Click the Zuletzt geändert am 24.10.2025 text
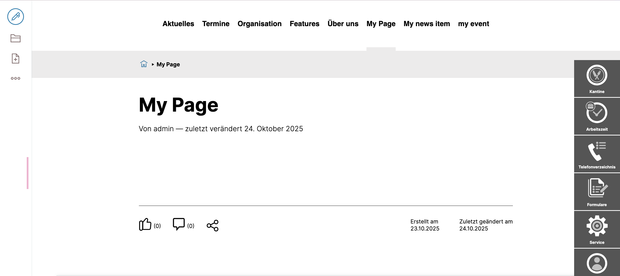620x276 pixels. (x=486, y=225)
